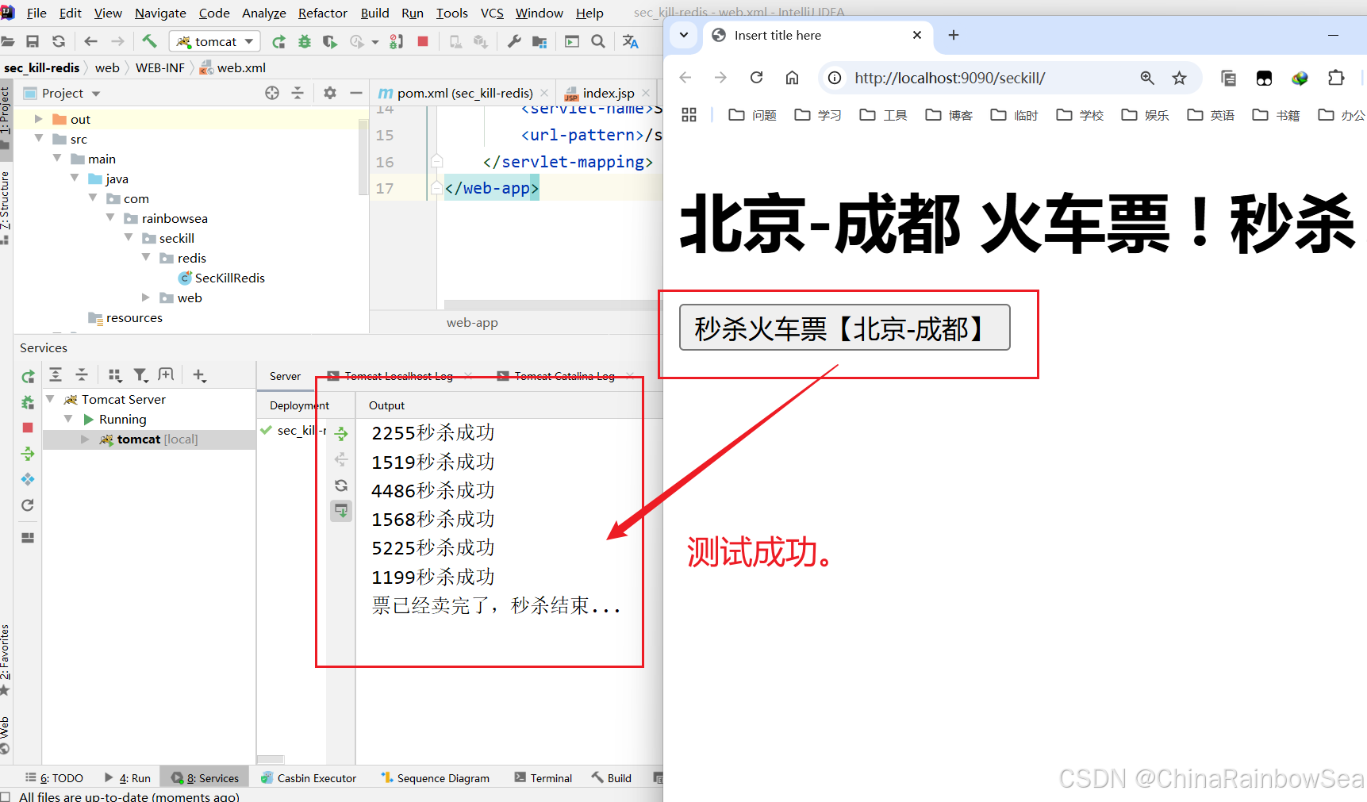
Task: Expand the out folder
Action: 38,119
